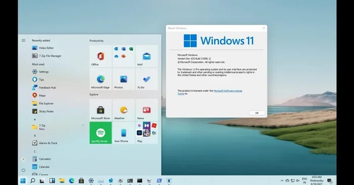This screenshot has height=185, width=354.
Task: Open the Office tile
Action: pyautogui.click(x=101, y=56)
